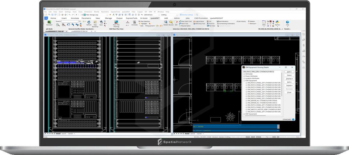Open the ExpressTools ribbon tab
The height and width of the screenshot is (155, 349).
[x=132, y=18]
